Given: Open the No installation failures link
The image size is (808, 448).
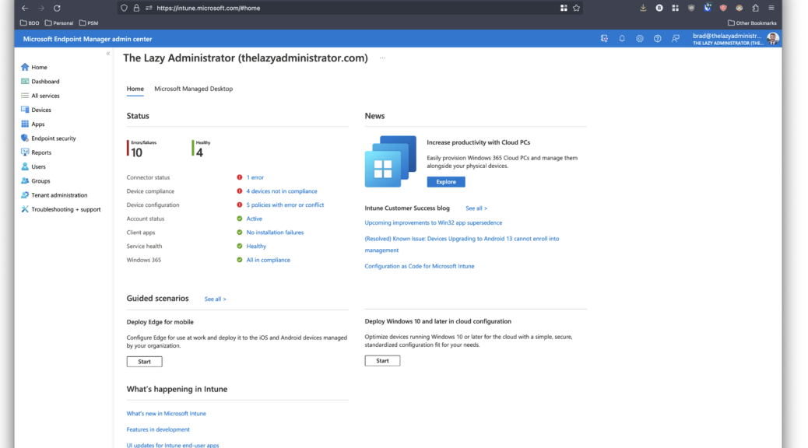Looking at the screenshot, I should click(275, 233).
